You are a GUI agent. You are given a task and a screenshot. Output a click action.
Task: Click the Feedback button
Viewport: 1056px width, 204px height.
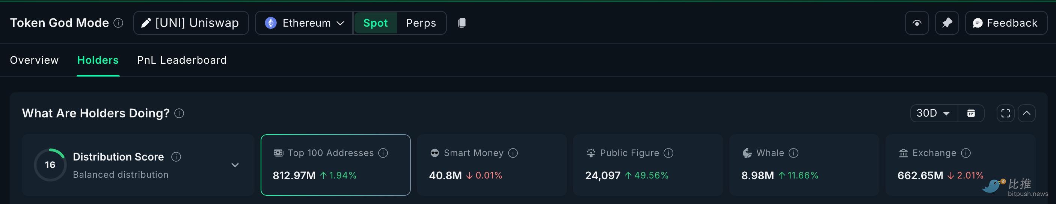pos(1006,23)
